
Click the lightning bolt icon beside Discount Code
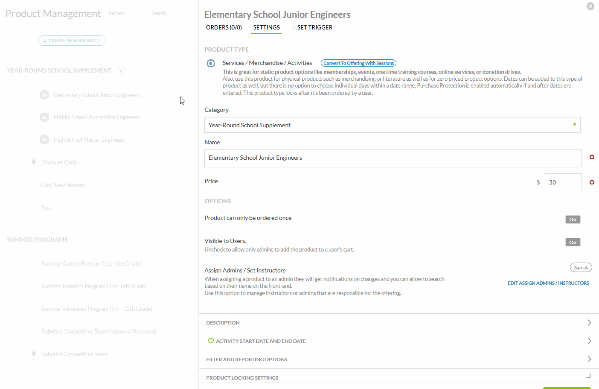[34, 162]
